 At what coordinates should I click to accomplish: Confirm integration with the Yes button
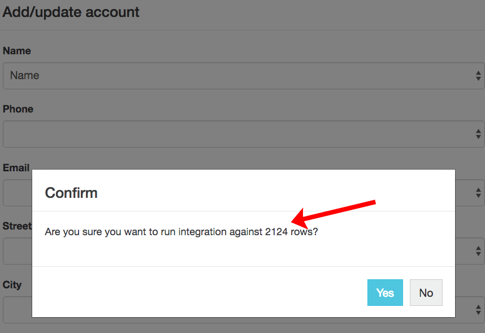click(385, 292)
